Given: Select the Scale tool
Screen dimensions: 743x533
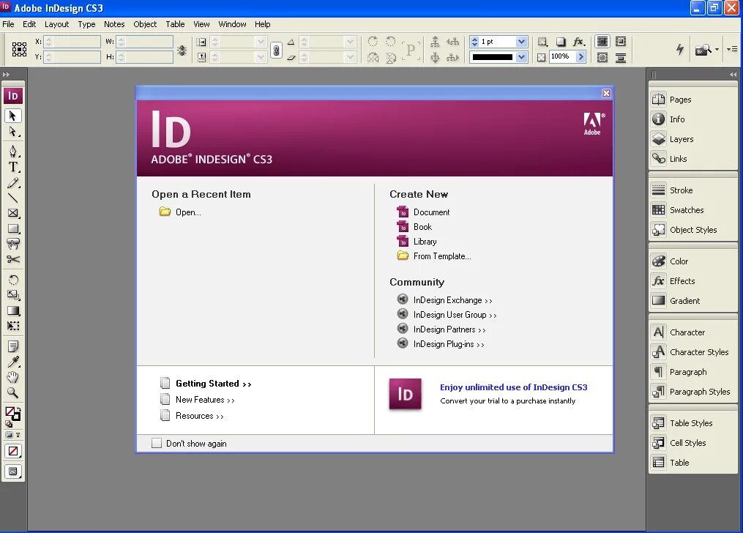Looking at the screenshot, I should (12, 295).
